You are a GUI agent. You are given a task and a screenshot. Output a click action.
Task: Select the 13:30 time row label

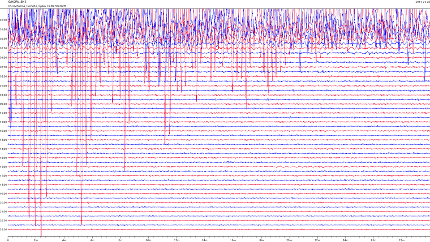[4, 140]
